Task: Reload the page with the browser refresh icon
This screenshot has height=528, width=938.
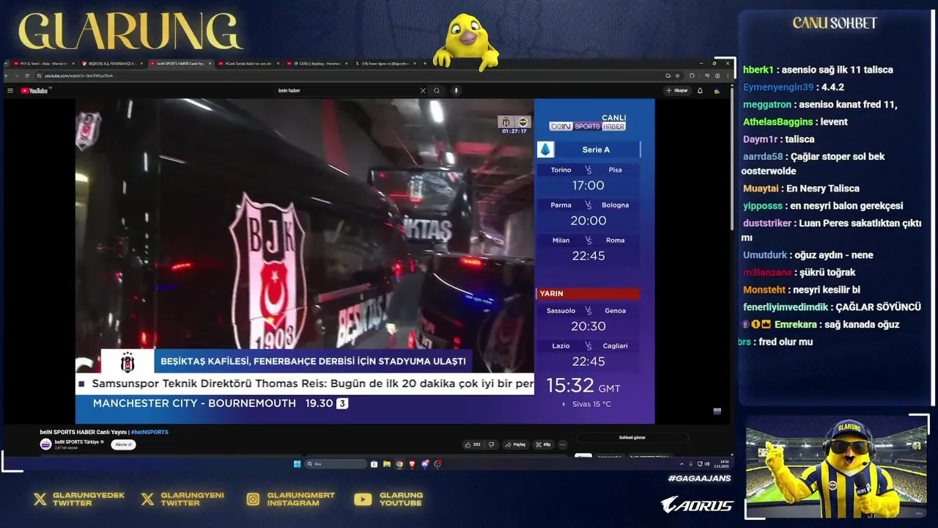Action: click(x=27, y=76)
